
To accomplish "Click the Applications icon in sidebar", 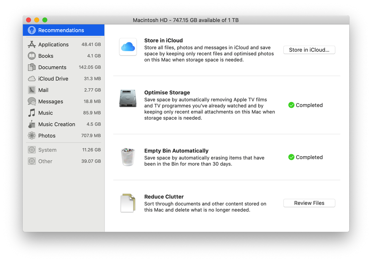I will coord(32,45).
